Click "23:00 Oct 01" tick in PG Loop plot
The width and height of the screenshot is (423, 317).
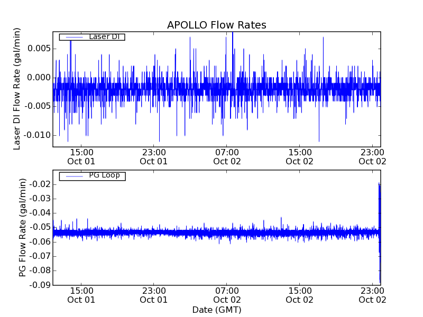tap(154, 295)
